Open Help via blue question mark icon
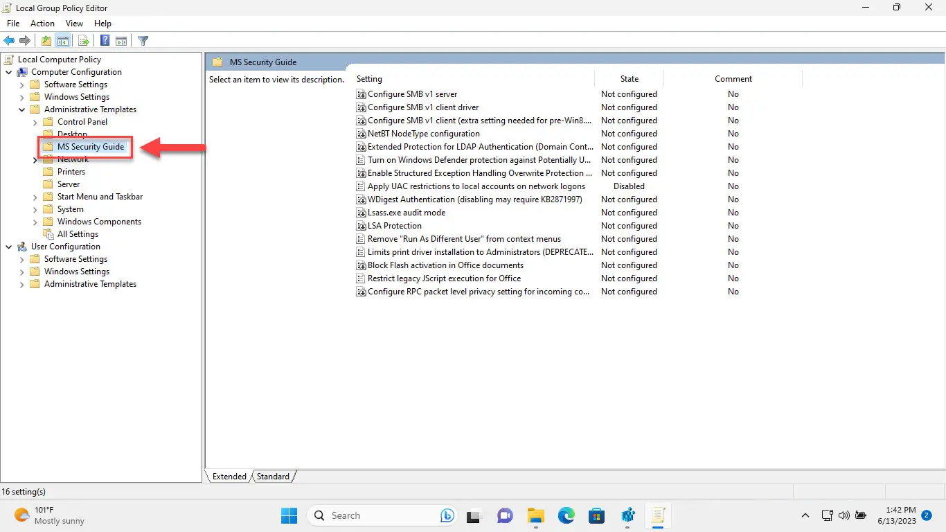The image size is (946, 532). (105, 41)
